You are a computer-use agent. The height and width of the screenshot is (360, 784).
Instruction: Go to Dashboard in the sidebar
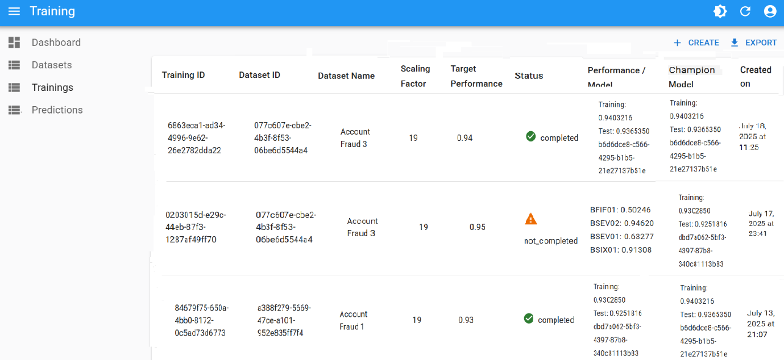coord(56,43)
